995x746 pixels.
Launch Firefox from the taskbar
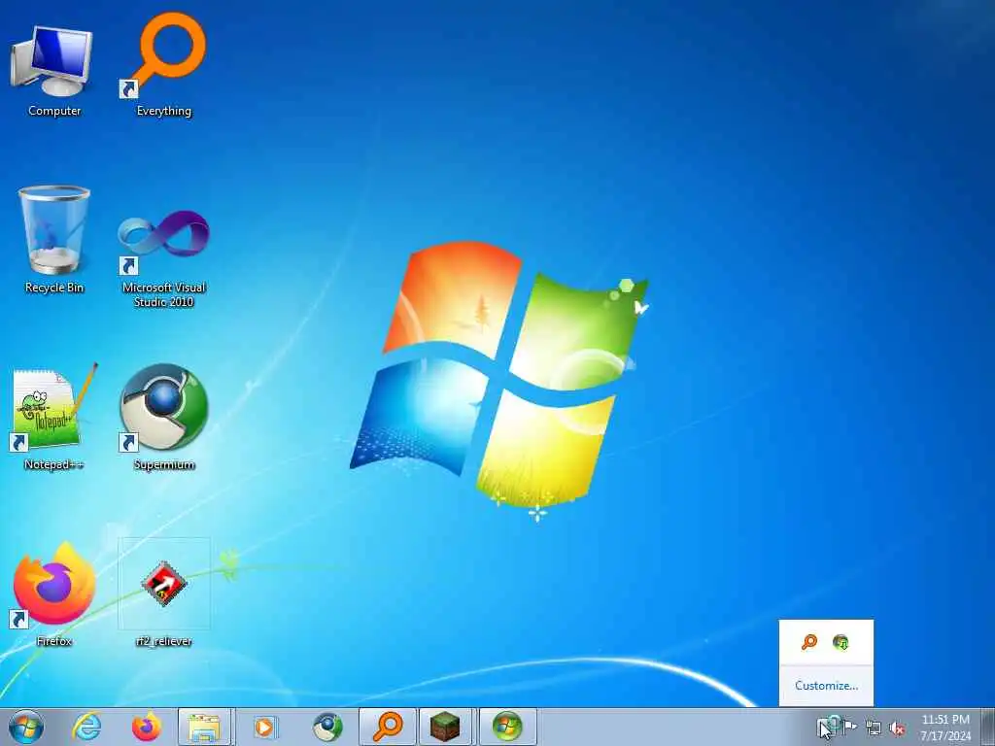click(x=146, y=727)
